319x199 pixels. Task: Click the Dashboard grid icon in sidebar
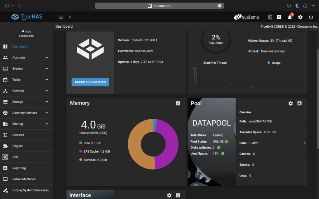[5, 47]
